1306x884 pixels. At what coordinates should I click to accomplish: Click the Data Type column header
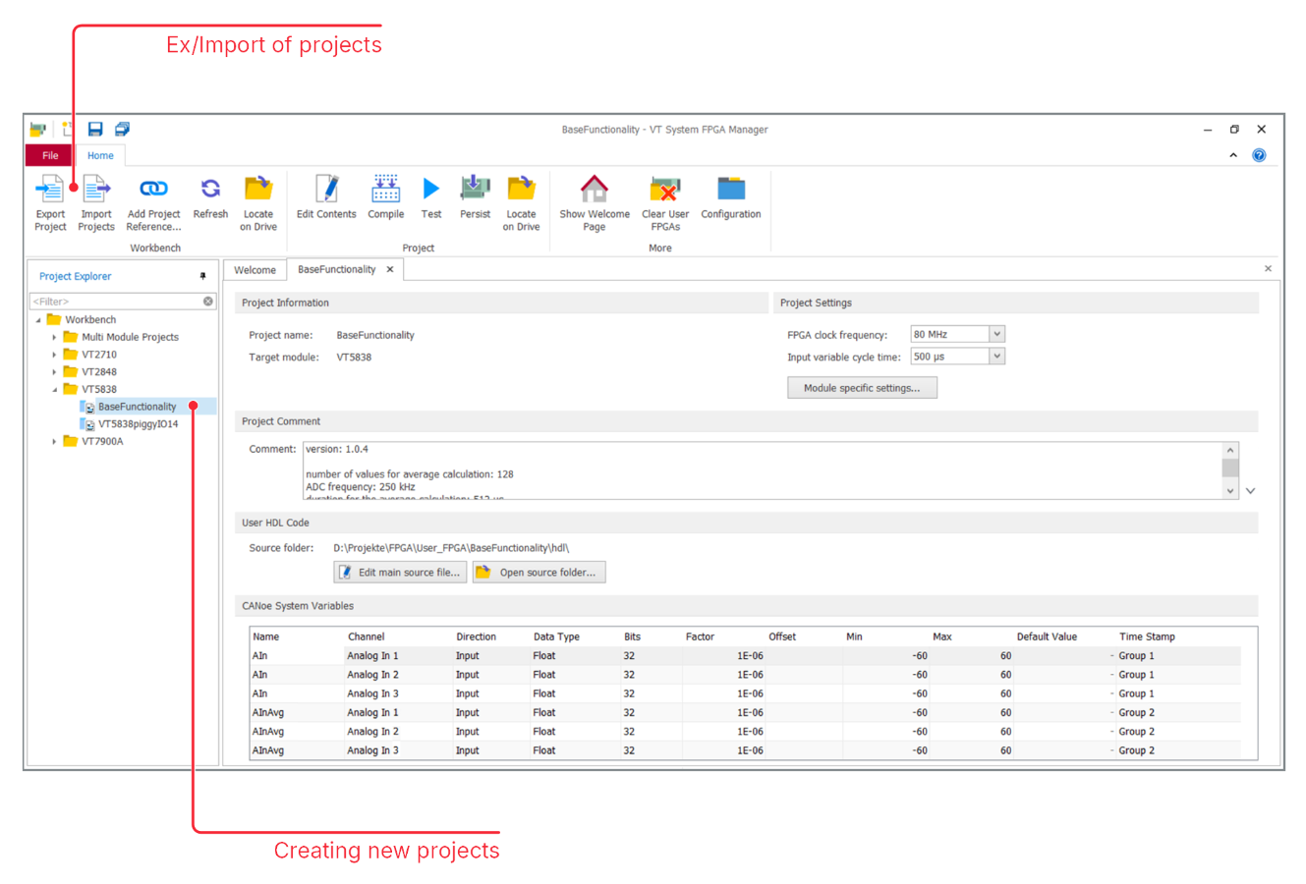(556, 636)
